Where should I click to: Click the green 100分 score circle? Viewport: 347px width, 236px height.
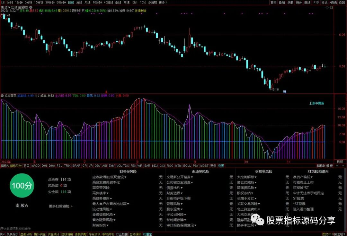point(22,185)
